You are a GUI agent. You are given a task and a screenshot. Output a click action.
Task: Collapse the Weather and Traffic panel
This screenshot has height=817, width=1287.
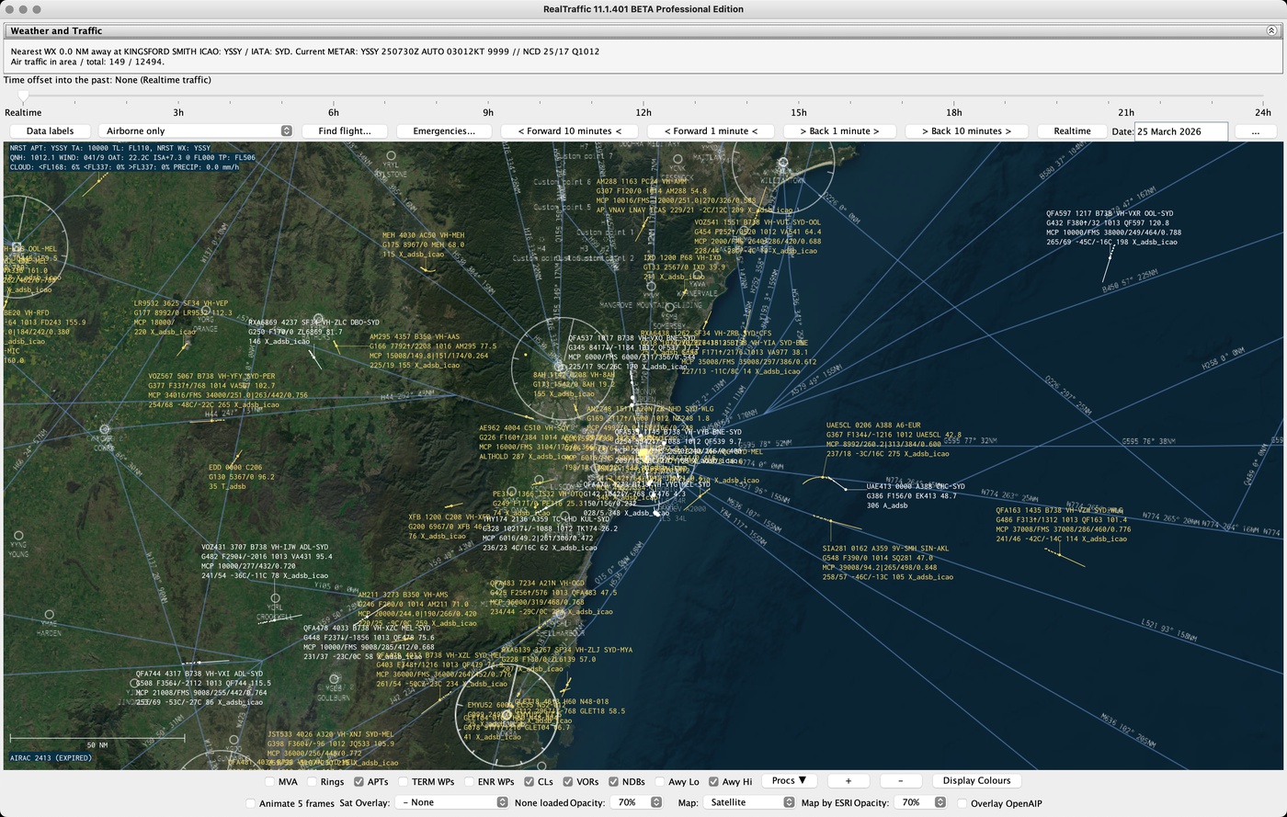(x=1271, y=30)
